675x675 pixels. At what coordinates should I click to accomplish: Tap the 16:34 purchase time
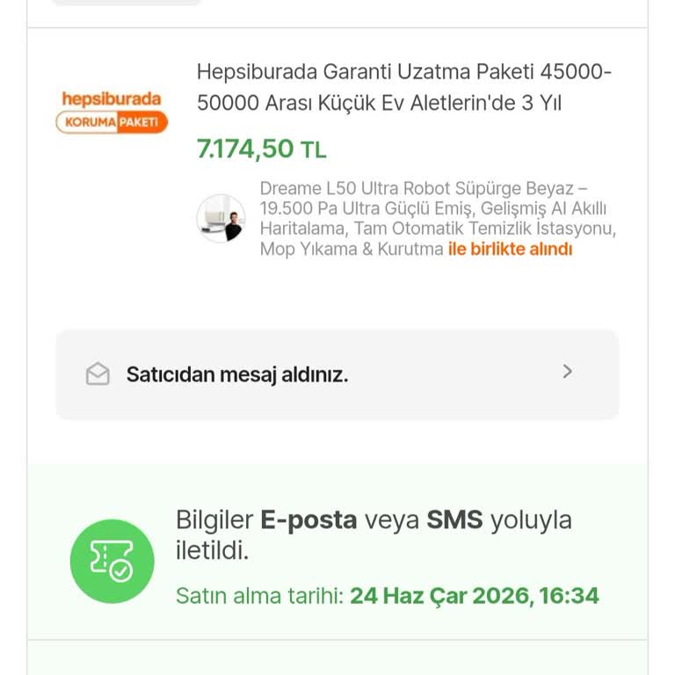(569, 596)
